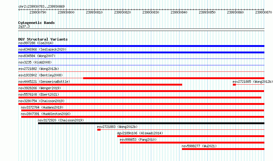Screen dimensions: 273x161
Task: Open esv2721885 (Wong2012b) label
Action: (x=253, y=82)
